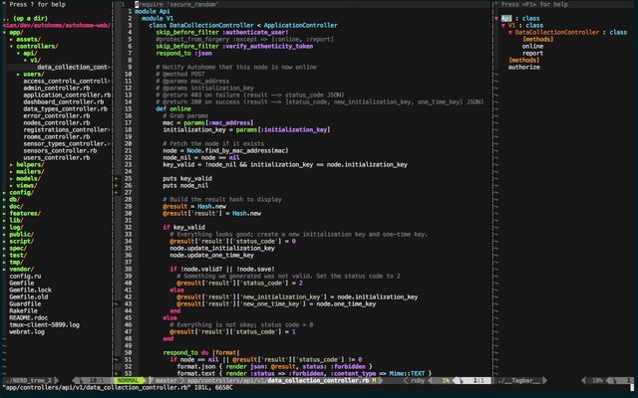This screenshot has height=398, width=638.
Task: Click the __Tagbar__ statusline label
Action: point(520,380)
